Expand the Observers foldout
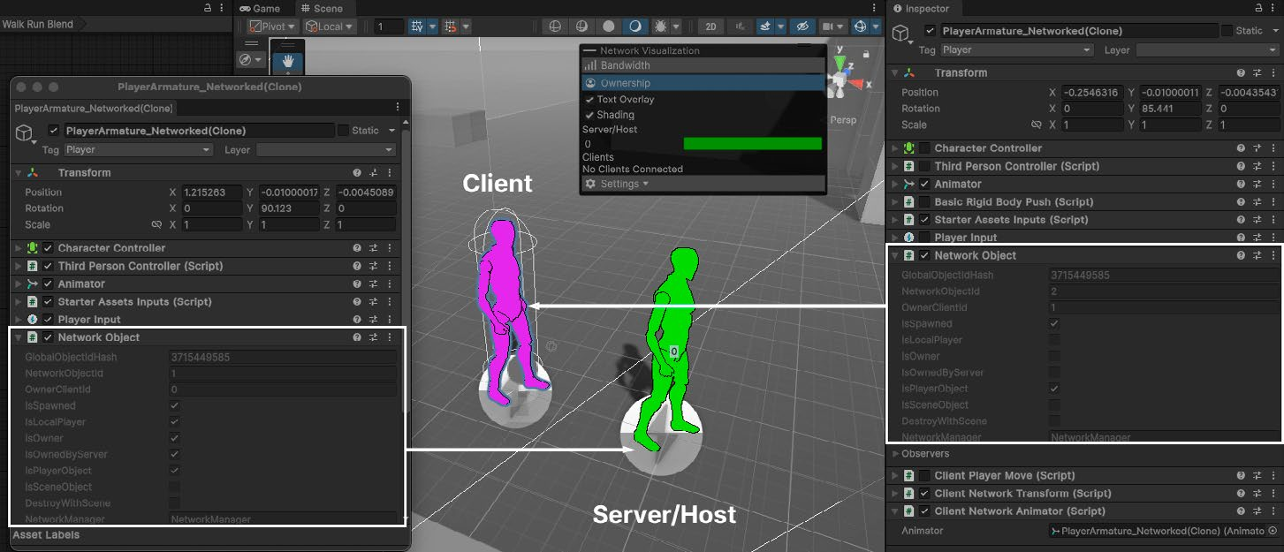Image resolution: width=1284 pixels, height=552 pixels. pos(895,454)
